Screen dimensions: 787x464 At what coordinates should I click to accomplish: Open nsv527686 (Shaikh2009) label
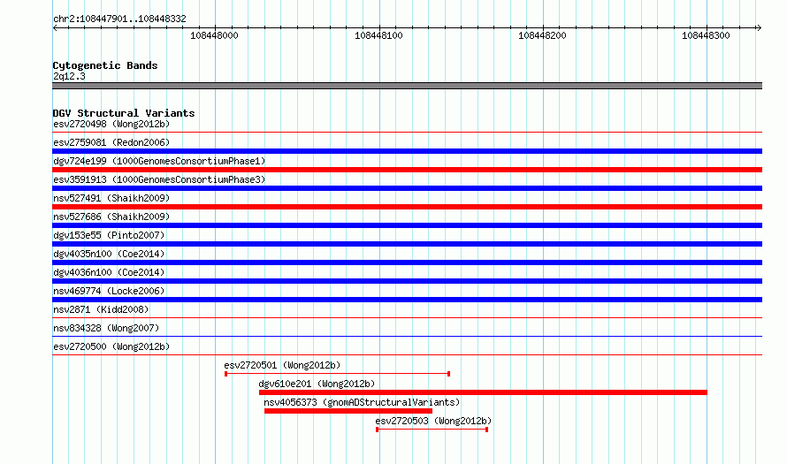pos(111,217)
